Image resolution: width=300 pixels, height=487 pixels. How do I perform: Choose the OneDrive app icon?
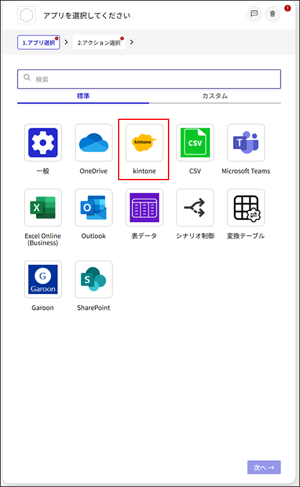94,142
